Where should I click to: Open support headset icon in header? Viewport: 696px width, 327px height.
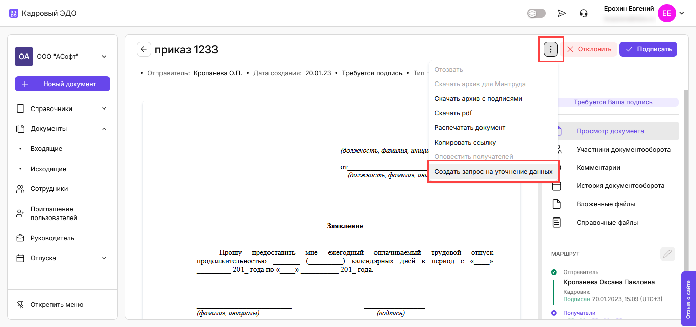584,13
